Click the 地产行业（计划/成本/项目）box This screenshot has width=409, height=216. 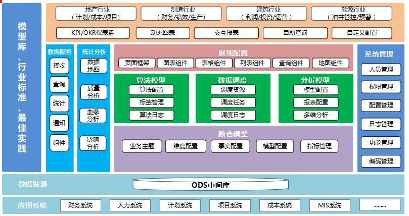(x=96, y=13)
